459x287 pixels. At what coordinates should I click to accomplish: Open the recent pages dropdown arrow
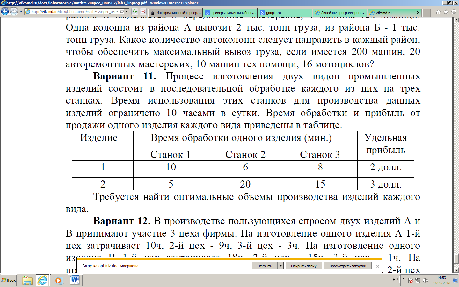coord(21,12)
